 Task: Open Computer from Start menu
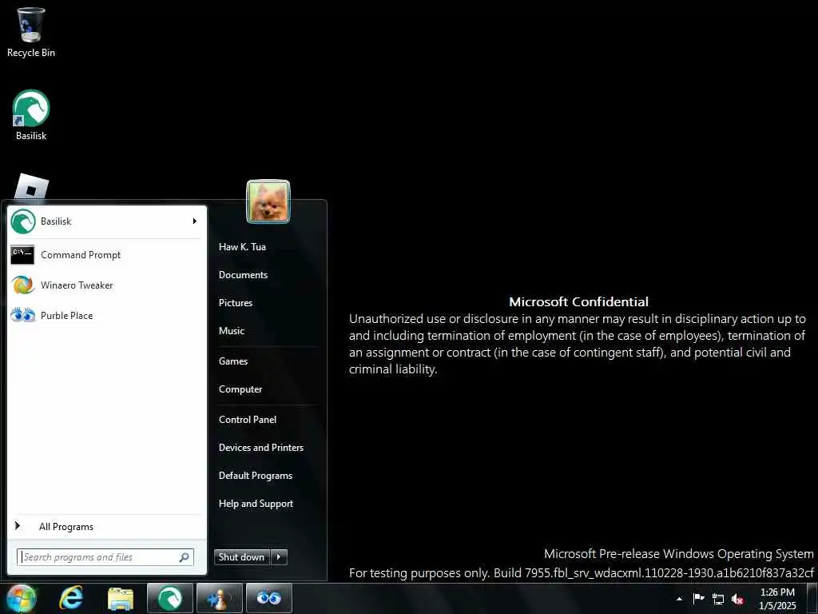click(240, 389)
